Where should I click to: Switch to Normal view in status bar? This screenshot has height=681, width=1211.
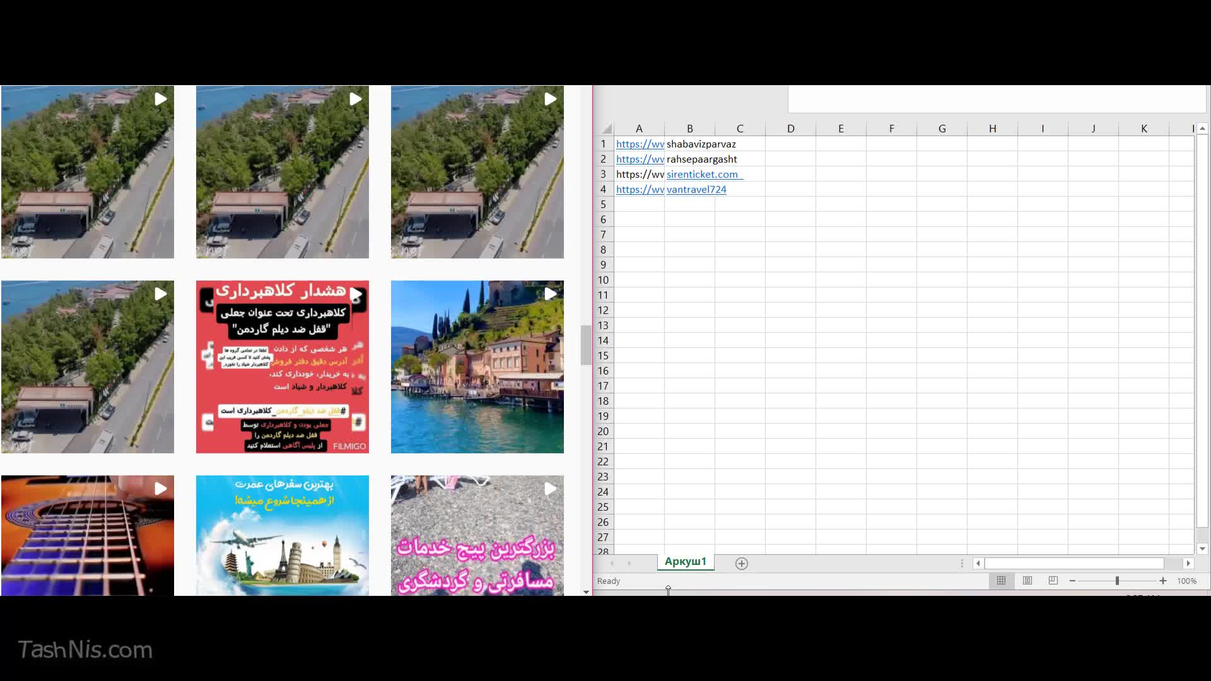(x=1001, y=581)
